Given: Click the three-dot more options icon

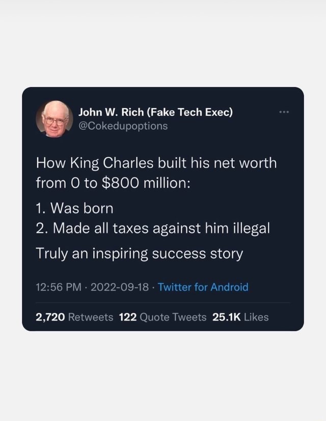Looking at the screenshot, I should tap(284, 111).
